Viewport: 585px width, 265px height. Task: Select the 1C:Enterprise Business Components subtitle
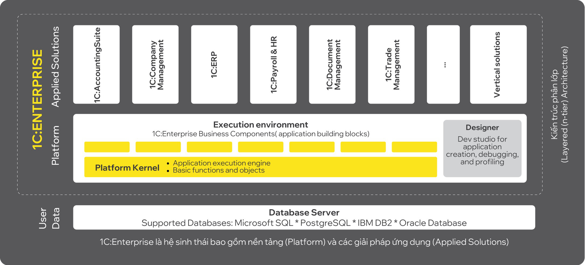[261, 134]
